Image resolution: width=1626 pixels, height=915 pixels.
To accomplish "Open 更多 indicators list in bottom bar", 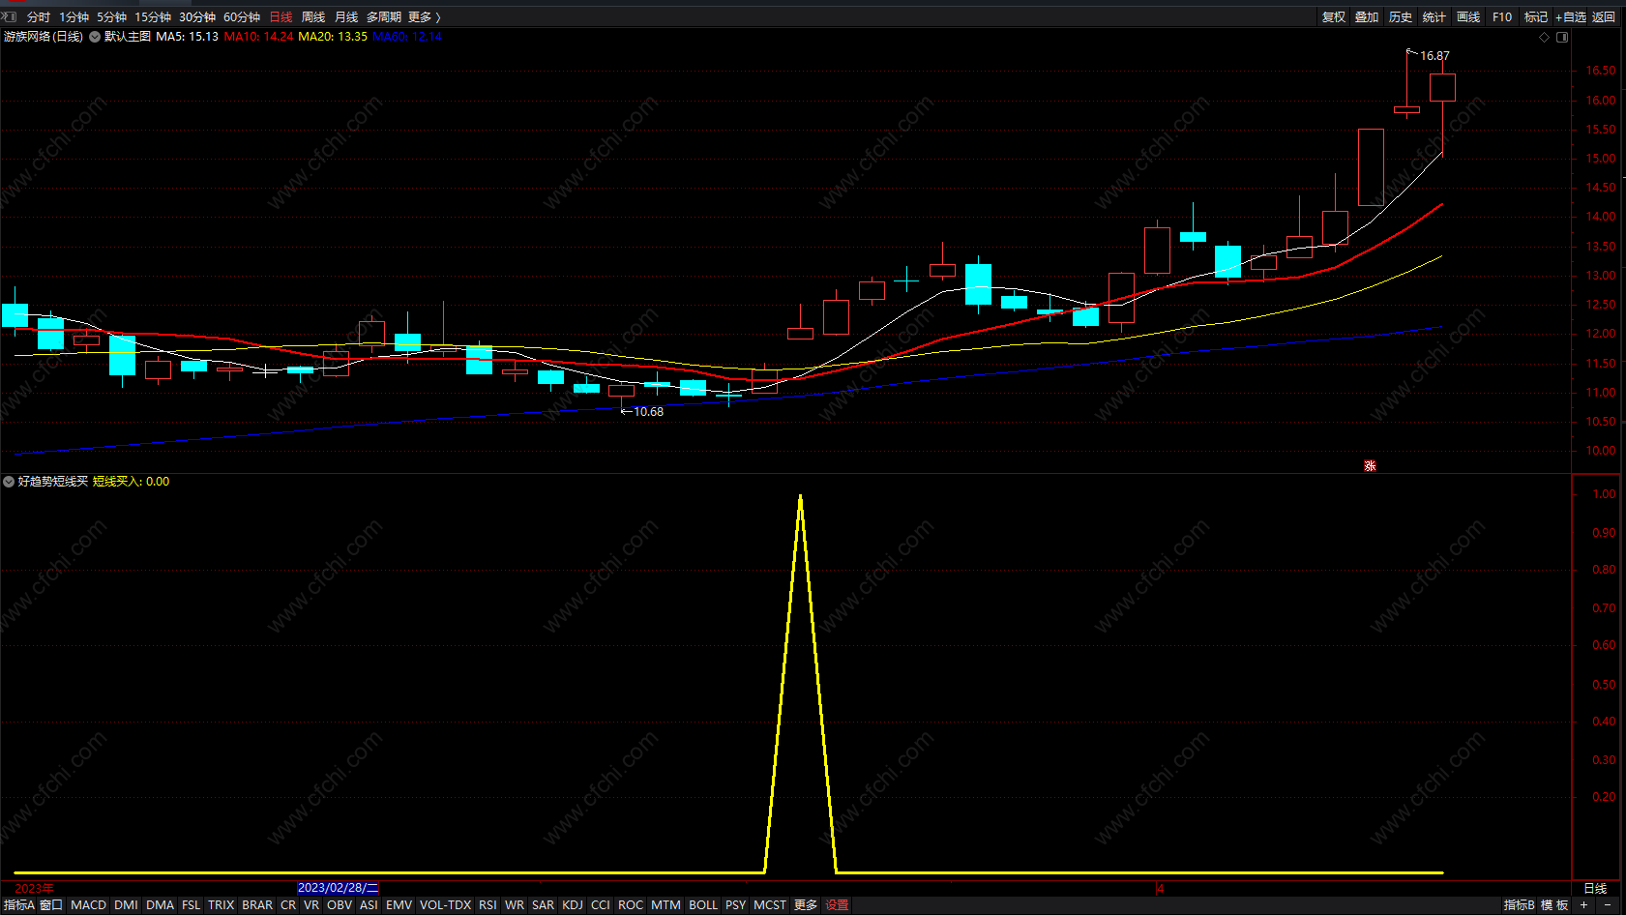I will (806, 905).
